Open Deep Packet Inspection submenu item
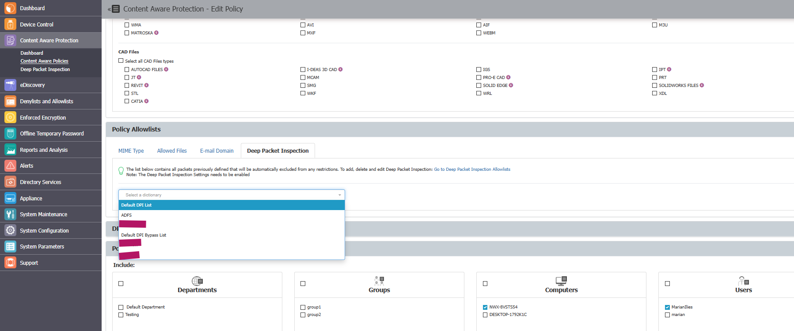The image size is (794, 331). [45, 69]
